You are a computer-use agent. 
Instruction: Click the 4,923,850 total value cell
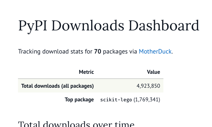coord(148,86)
